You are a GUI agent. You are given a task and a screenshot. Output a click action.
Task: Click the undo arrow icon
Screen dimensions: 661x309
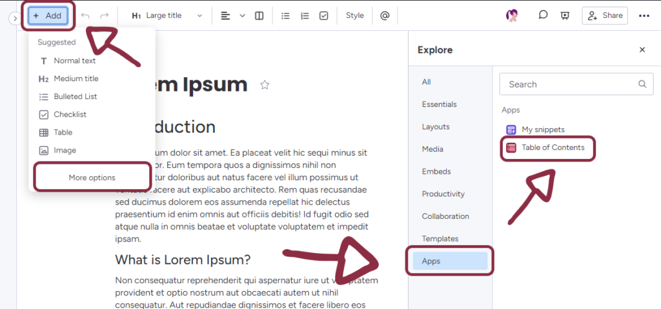85,15
